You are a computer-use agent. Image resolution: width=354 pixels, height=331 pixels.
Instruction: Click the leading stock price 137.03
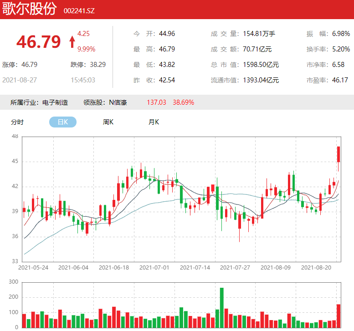pos(156,102)
